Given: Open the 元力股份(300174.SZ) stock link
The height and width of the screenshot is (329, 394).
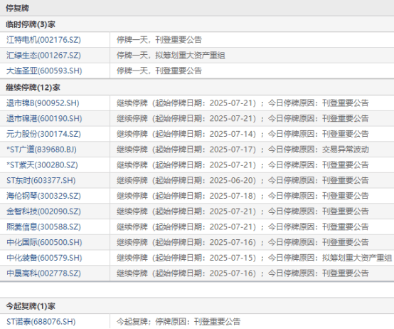Looking at the screenshot, I should pos(43,134).
